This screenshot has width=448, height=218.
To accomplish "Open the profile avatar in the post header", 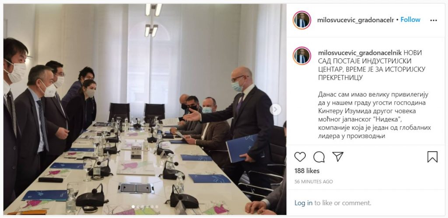I will point(302,20).
